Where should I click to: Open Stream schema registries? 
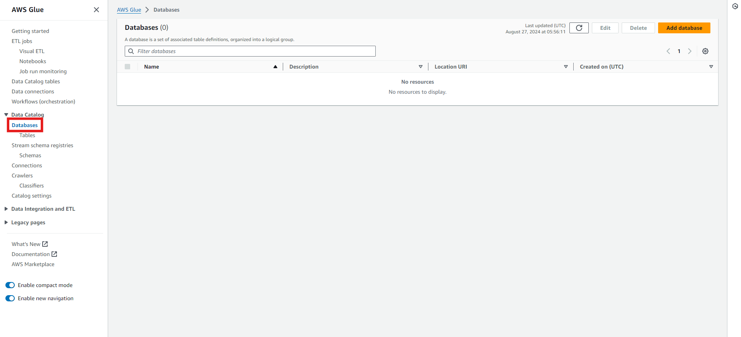click(x=42, y=145)
